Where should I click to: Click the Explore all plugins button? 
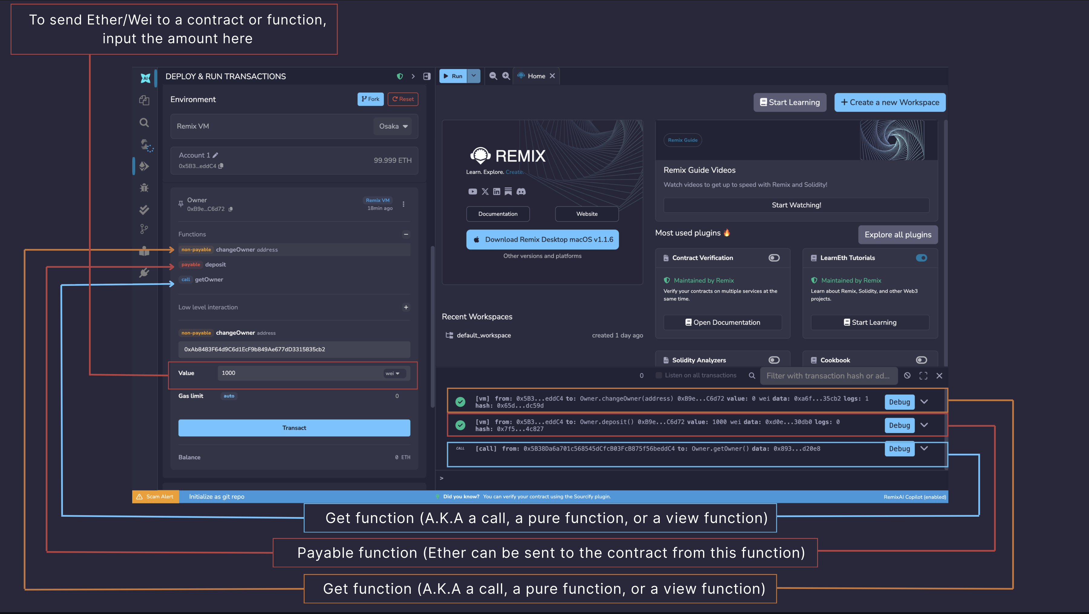898,235
